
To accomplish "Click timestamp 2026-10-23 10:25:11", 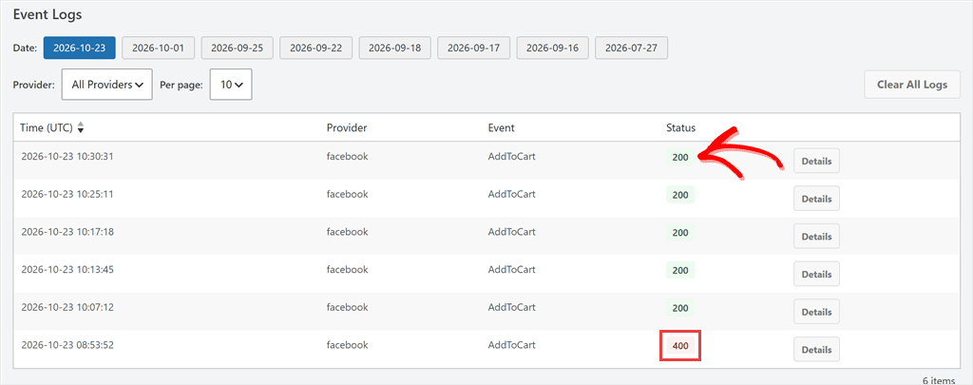I will 67,194.
